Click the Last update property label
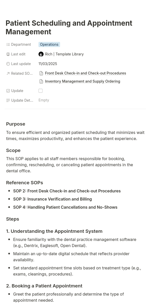 coord(21,64)
